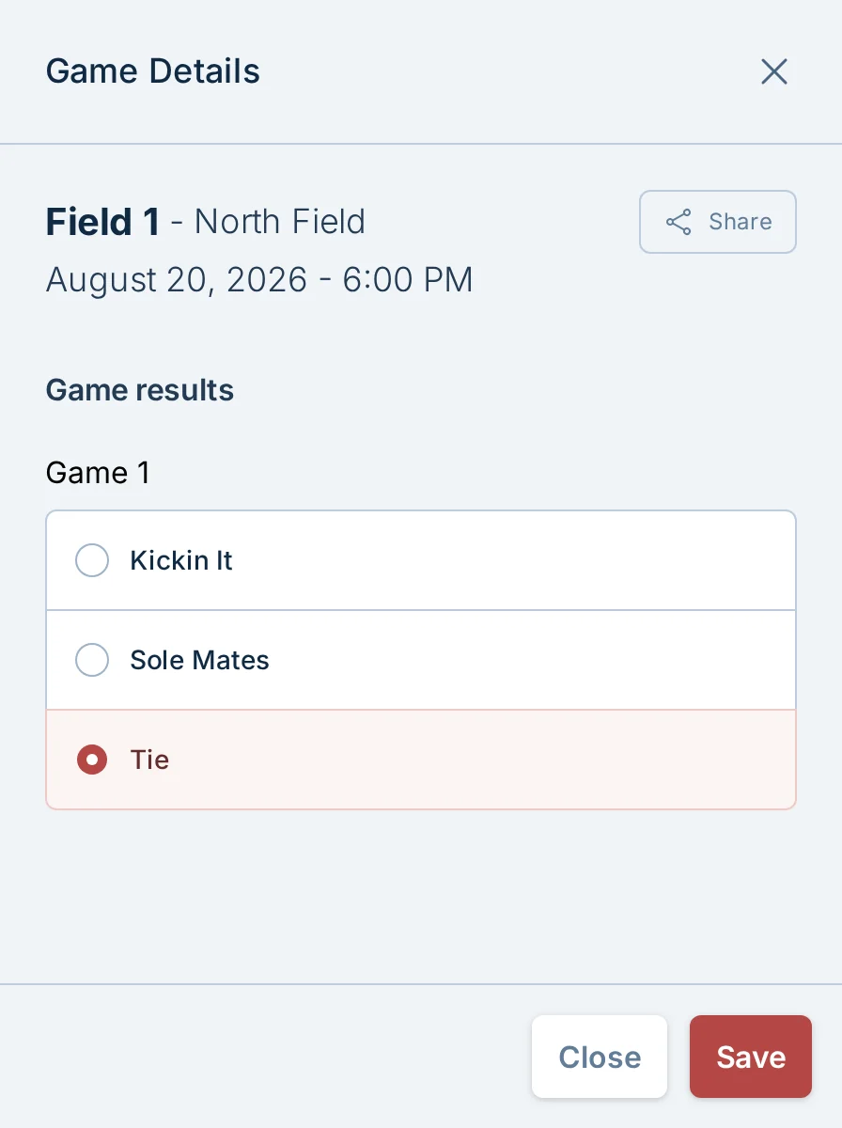Save the game results
This screenshot has height=1128, width=842.
coord(751,1057)
